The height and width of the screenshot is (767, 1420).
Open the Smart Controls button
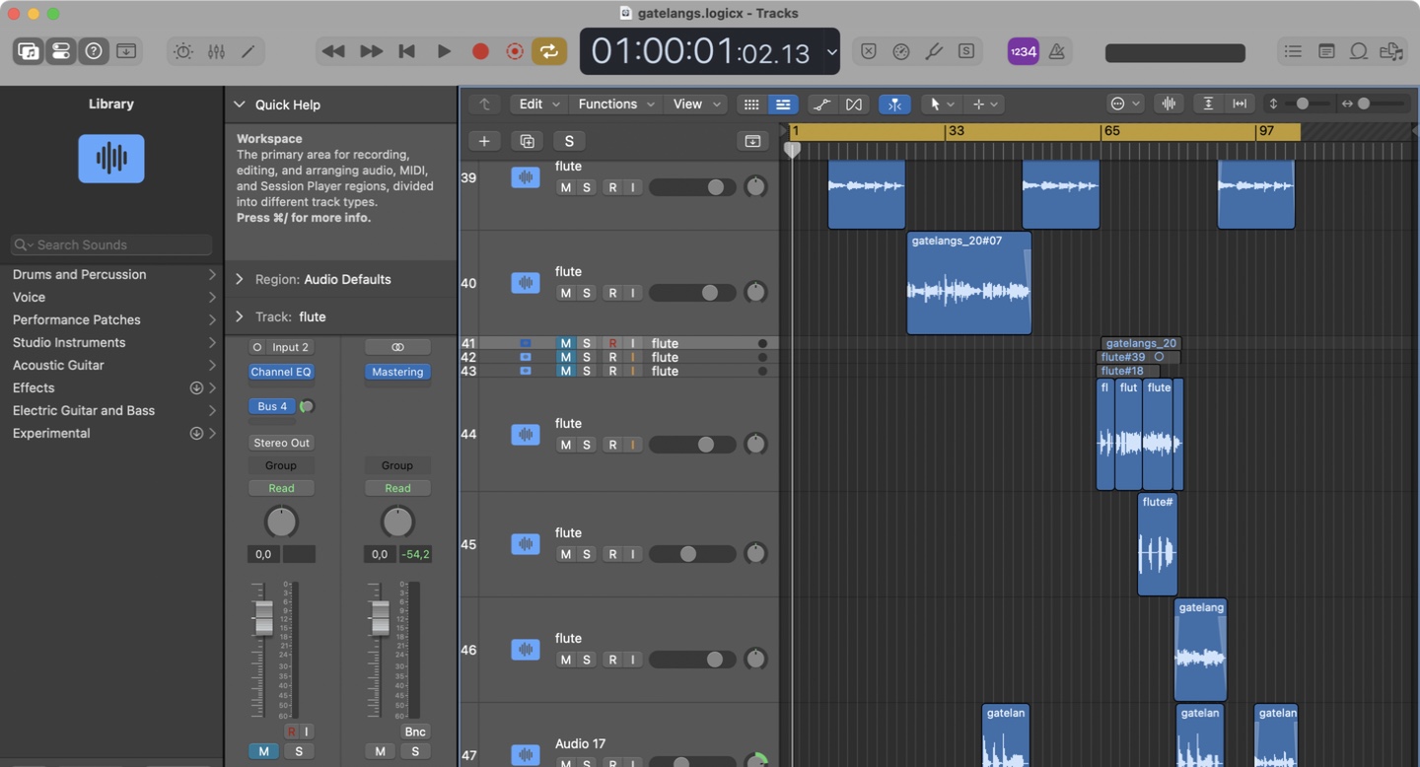coord(183,51)
